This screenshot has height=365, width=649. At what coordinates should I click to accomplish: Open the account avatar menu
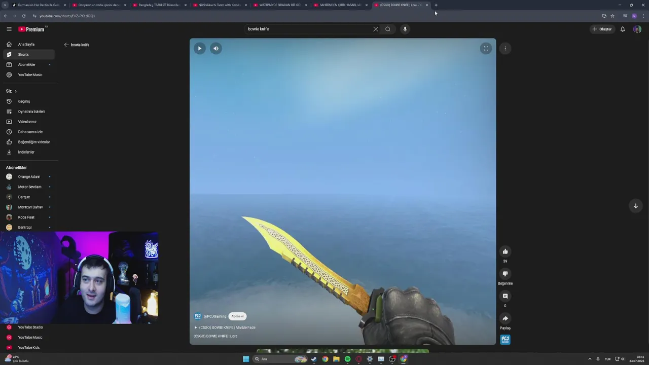(x=637, y=29)
